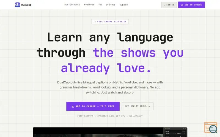Screen dimensions: 220x137
Task: Click the SEE HOW IT WORKS button
Action: (x=137, y=106)
